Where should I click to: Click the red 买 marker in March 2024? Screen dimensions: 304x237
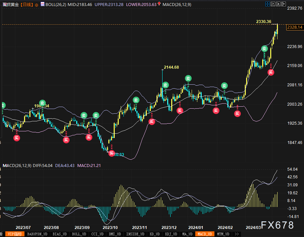271,72
